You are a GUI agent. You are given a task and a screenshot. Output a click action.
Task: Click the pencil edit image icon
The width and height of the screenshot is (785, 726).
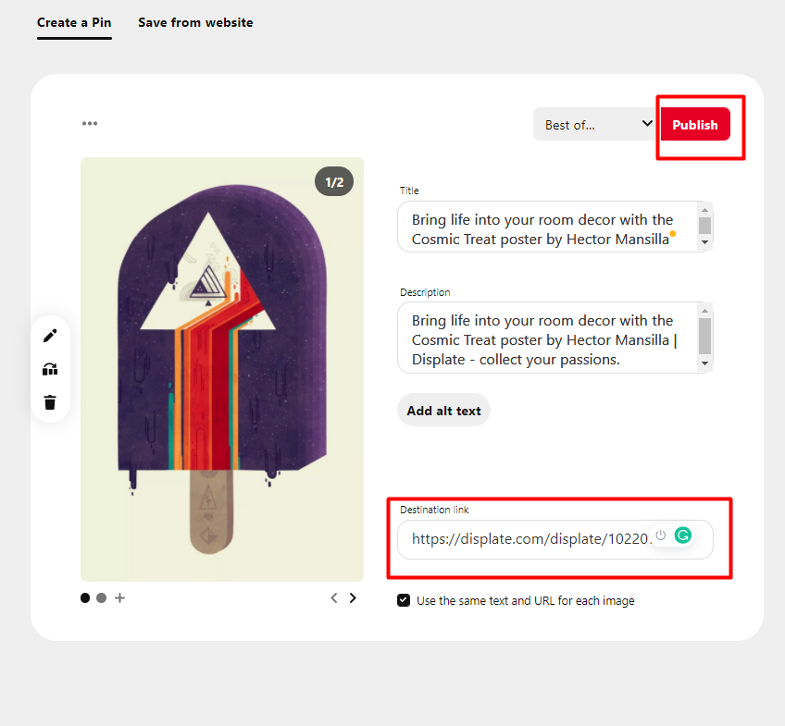click(50, 336)
